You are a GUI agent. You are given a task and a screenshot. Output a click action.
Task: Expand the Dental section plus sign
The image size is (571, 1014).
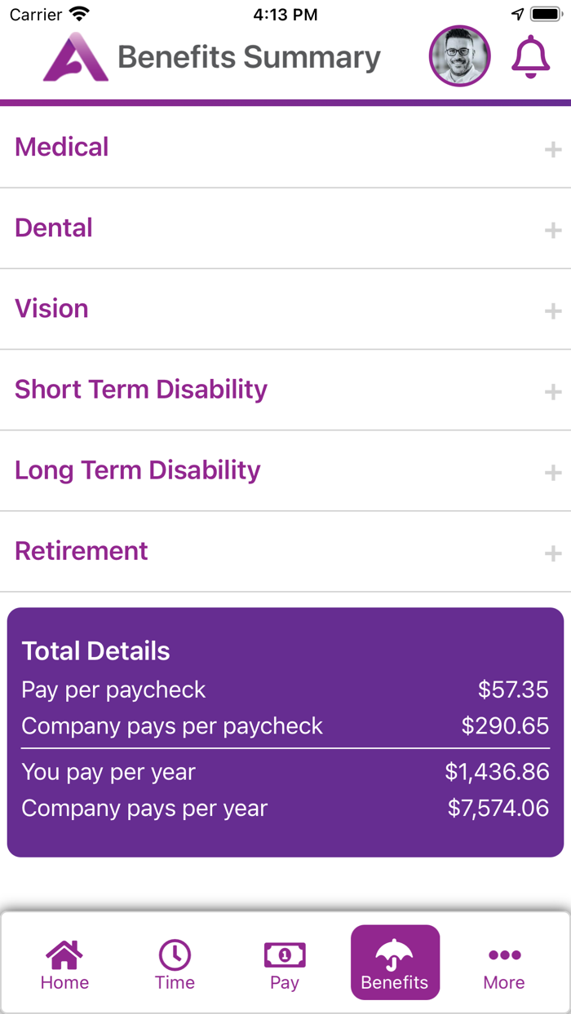[553, 231]
